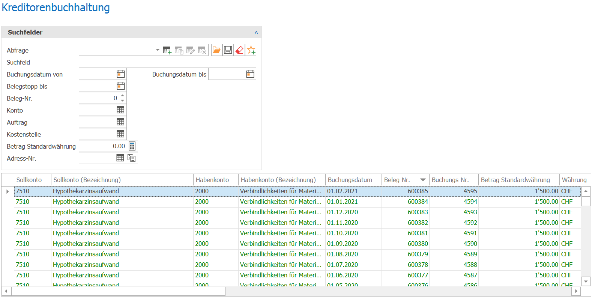The image size is (595, 298).
Task: Open the Kostenstelle lookup table icon
Action: click(120, 134)
